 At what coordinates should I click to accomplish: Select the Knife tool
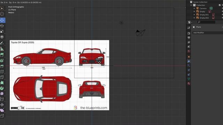(2, 77)
